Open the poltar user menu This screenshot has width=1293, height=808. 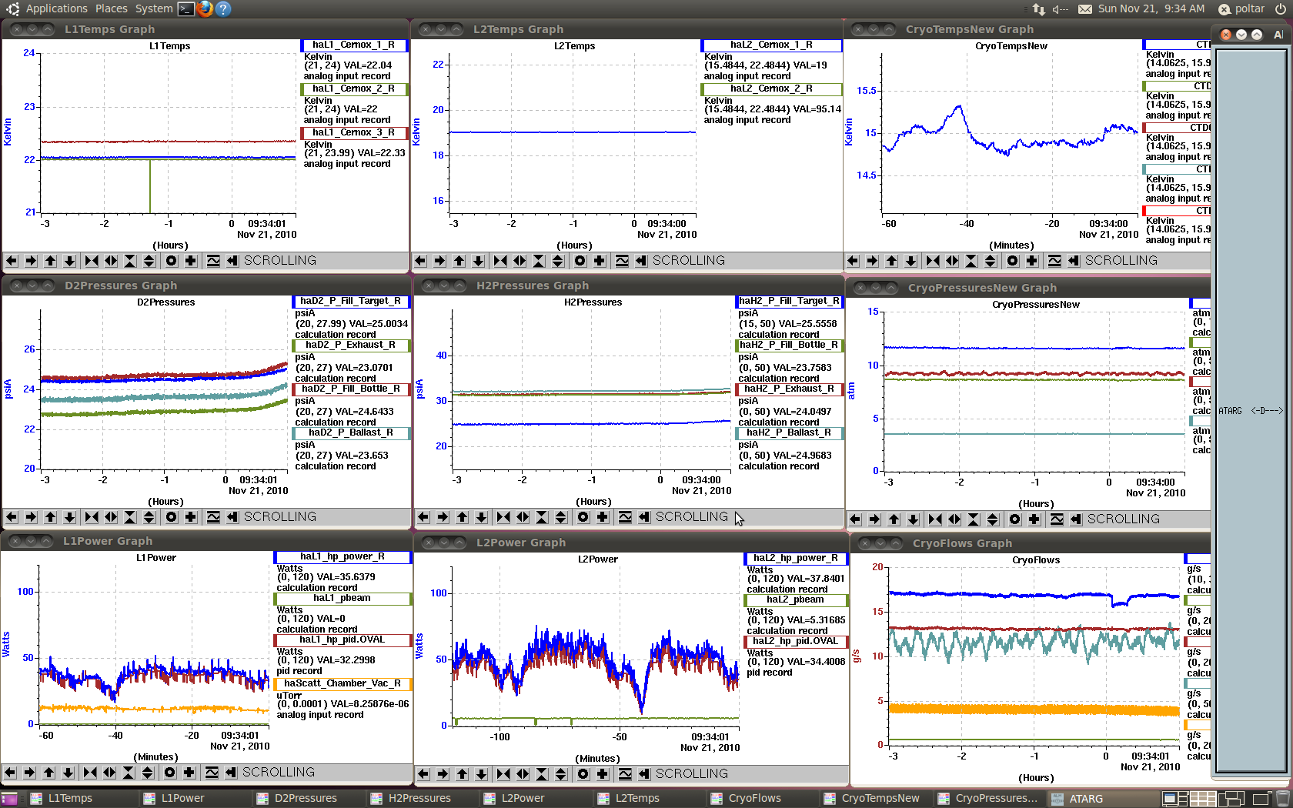(x=1241, y=8)
